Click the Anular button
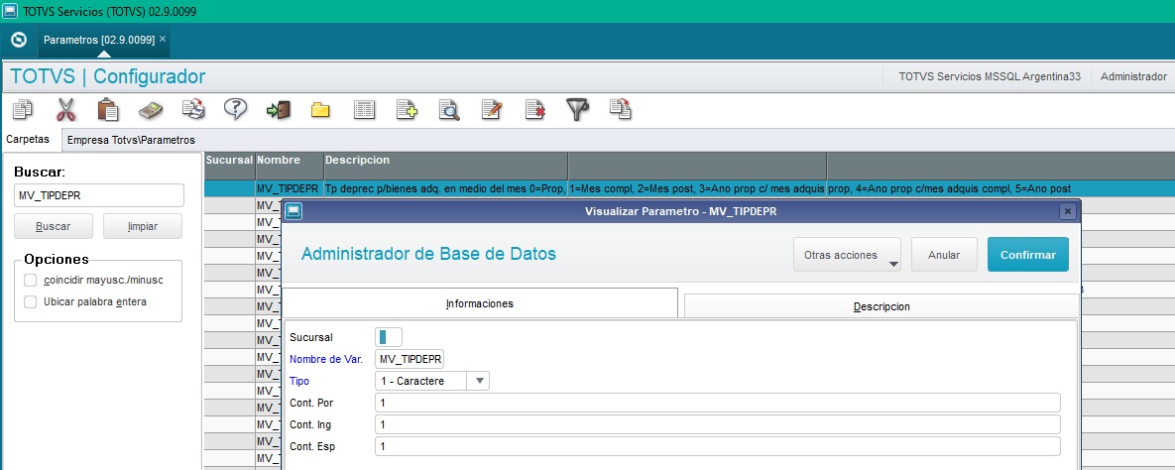The height and width of the screenshot is (470, 1175). (x=944, y=255)
